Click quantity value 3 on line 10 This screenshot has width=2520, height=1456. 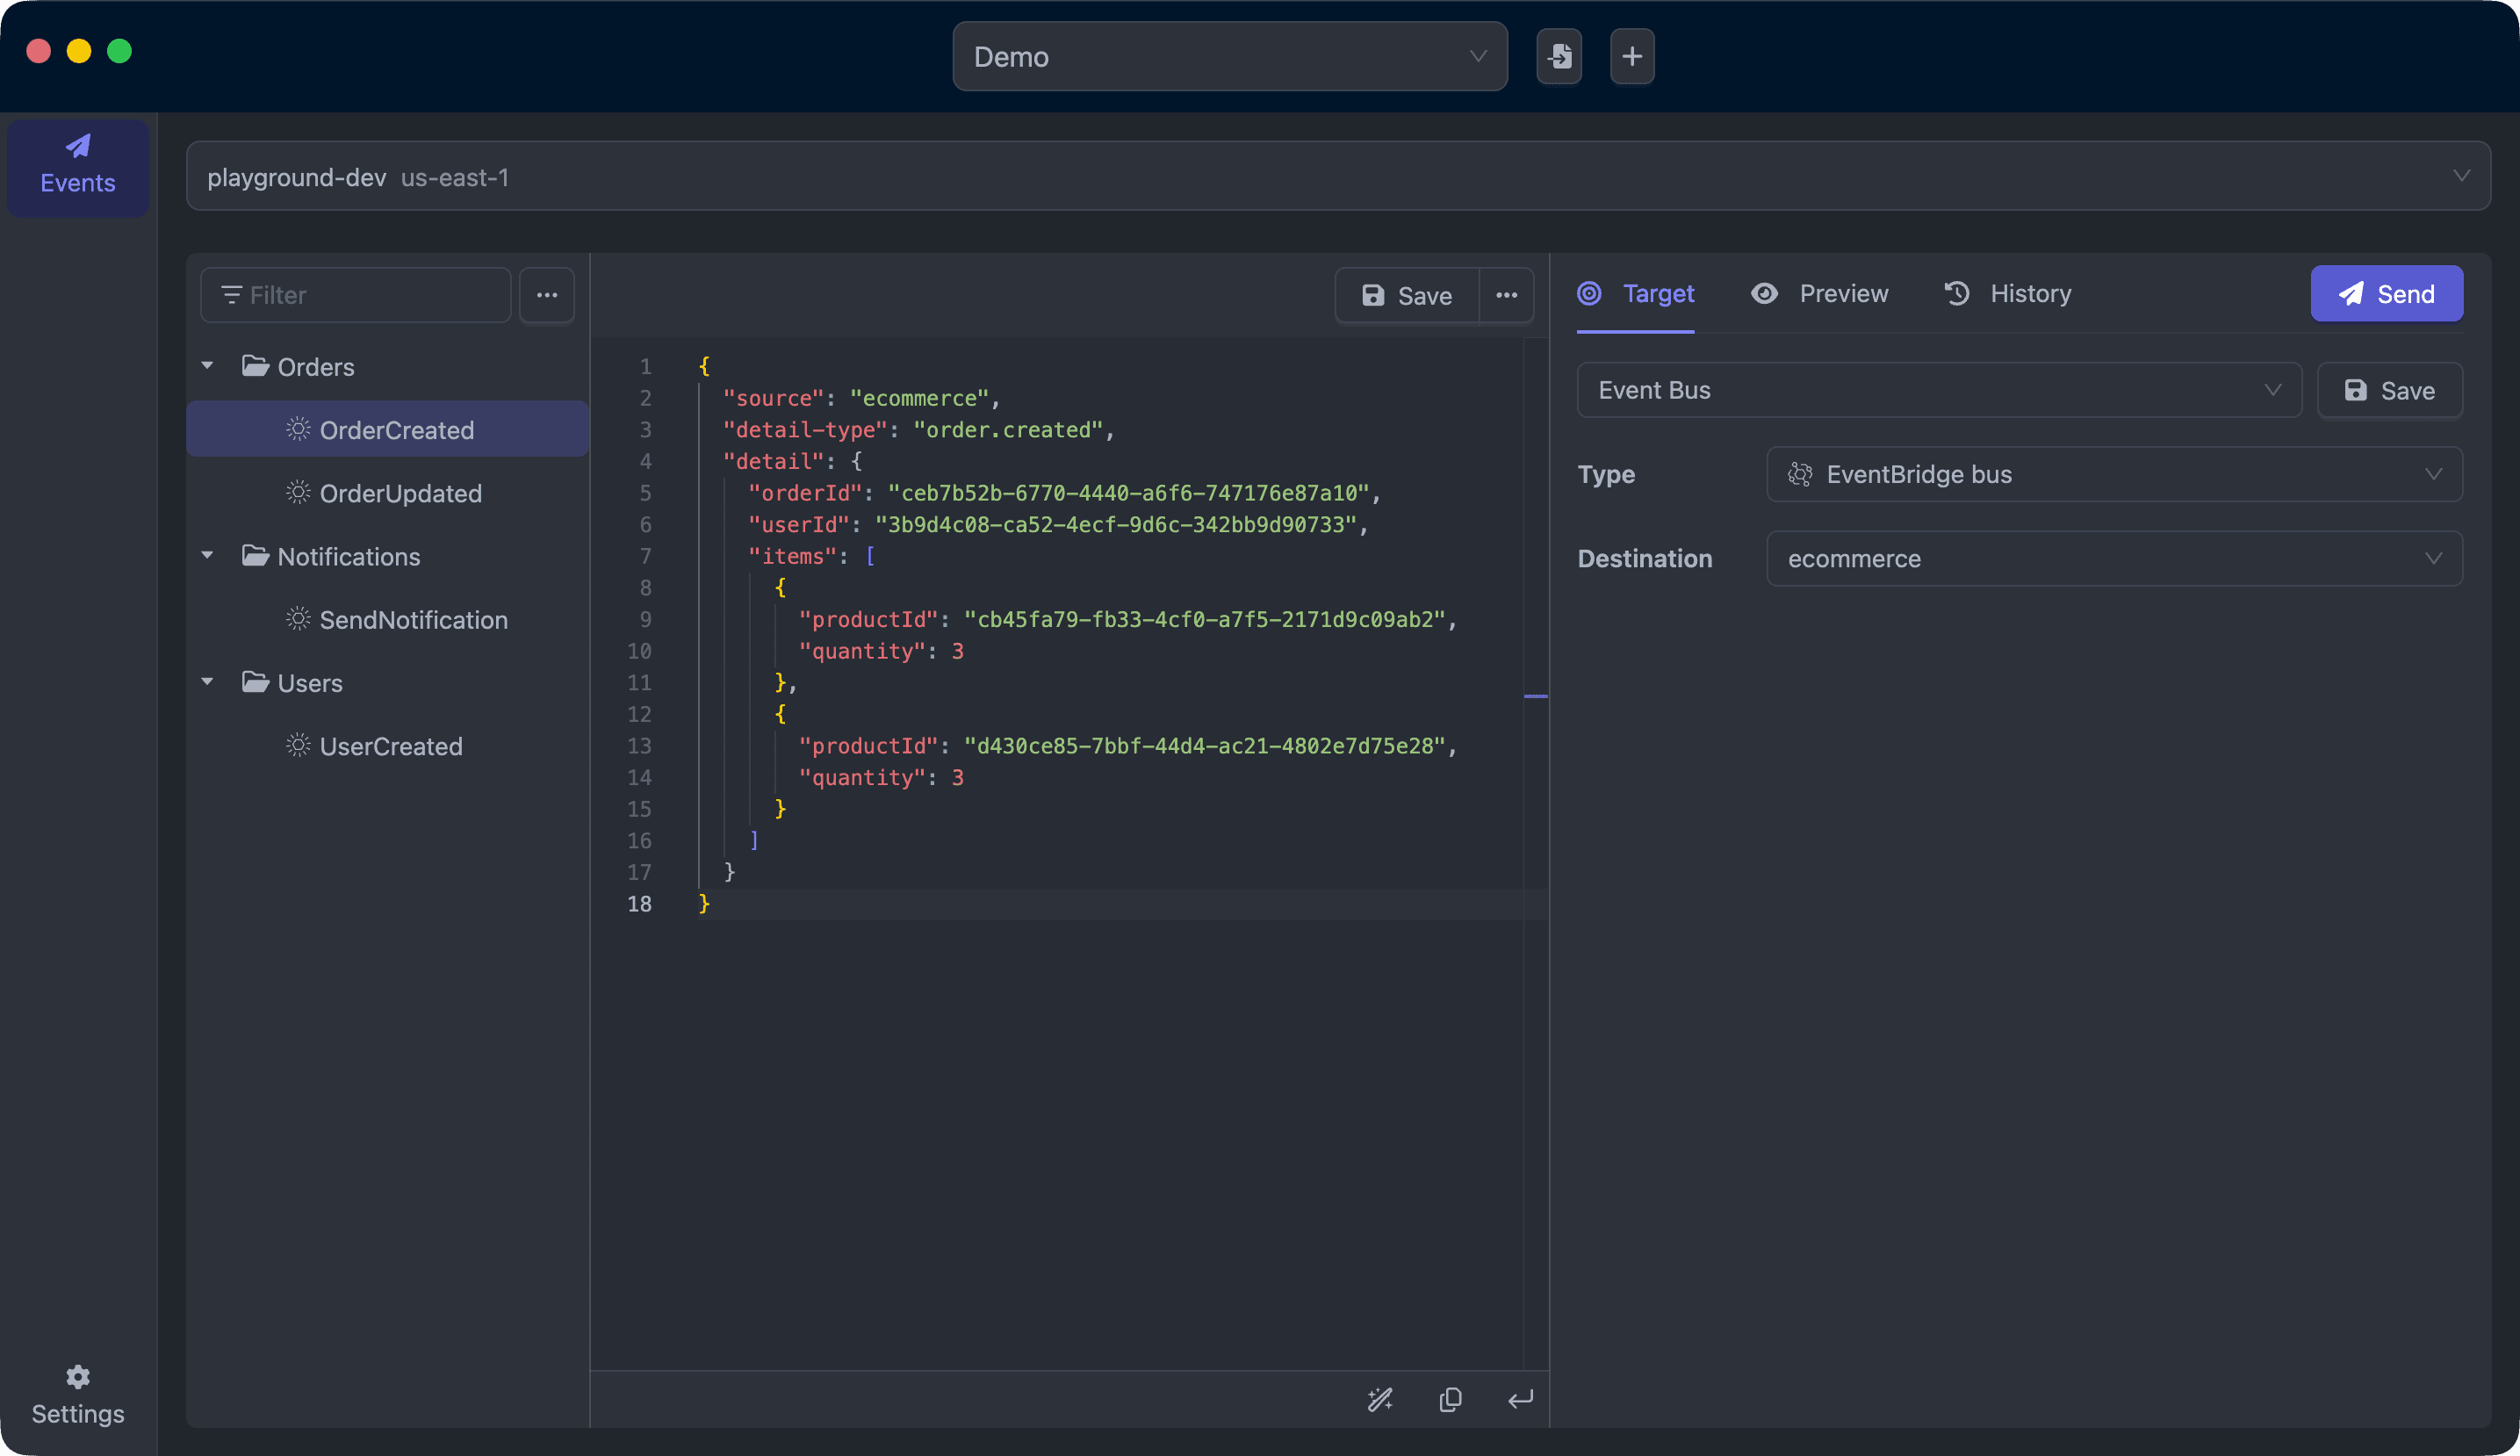(x=956, y=651)
